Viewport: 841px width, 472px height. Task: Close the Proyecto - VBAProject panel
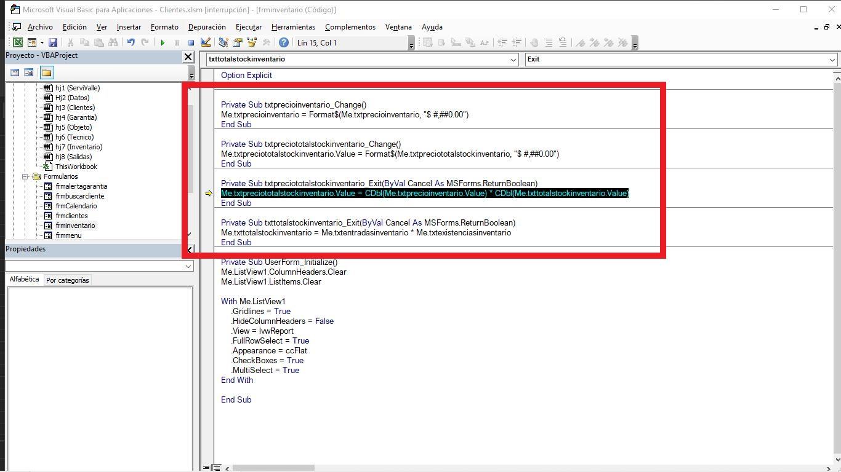188,57
